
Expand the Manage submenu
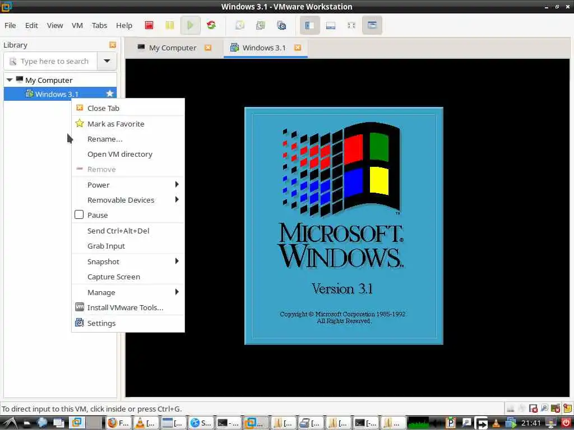(128, 292)
